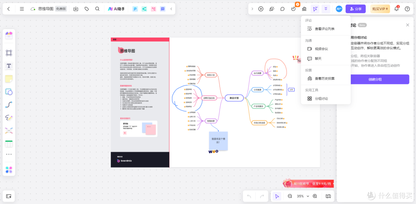Viewport: 416px width, 204px height.
Task: Collapse the plugin bar with left chevron
Action: [x=171, y=9]
